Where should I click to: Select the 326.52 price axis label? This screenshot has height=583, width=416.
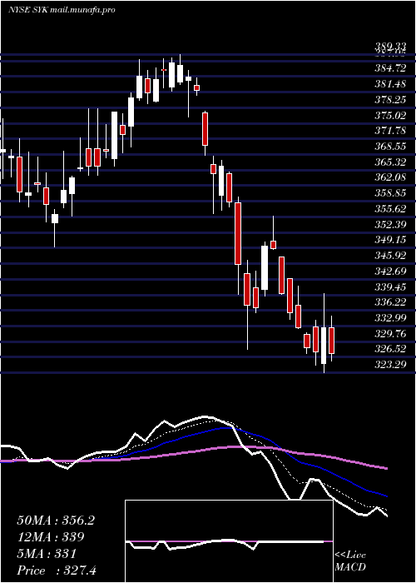(390, 349)
